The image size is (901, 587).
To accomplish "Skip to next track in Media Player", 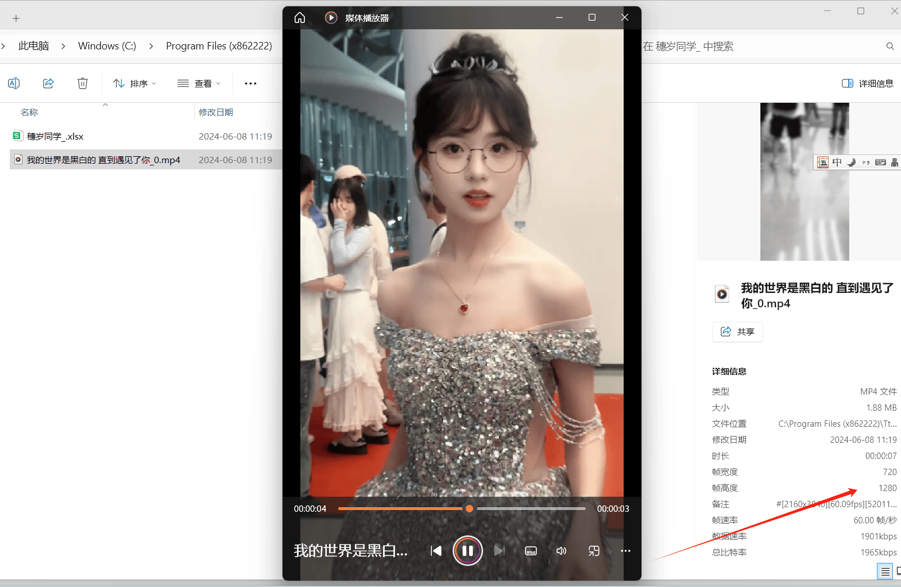I will pos(500,551).
